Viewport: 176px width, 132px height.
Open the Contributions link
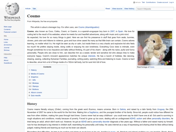151,2
